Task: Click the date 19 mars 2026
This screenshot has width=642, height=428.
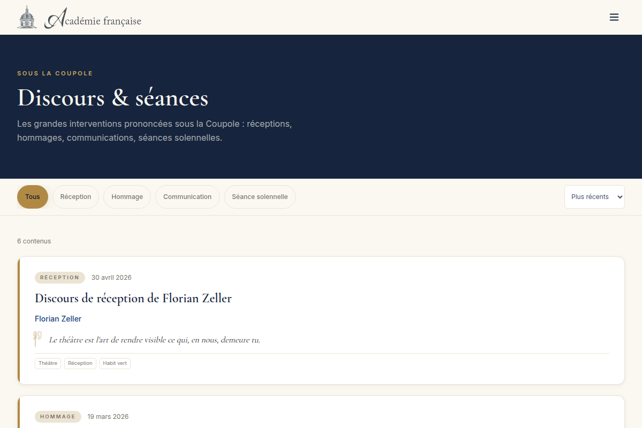Action: point(108,417)
